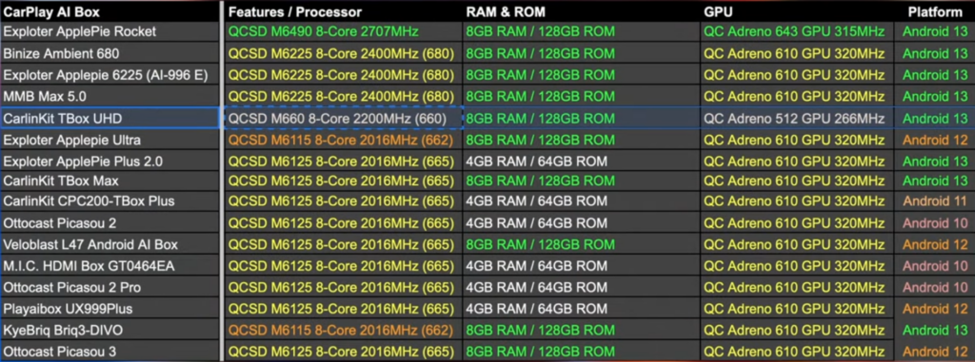975x362 pixels.
Task: Select the processor cell for Binize Ambient 680
Action: click(x=343, y=53)
